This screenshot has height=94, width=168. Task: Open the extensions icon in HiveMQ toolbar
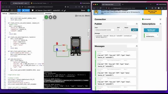[162, 8]
